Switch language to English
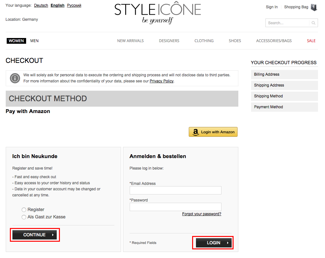The height and width of the screenshot is (258, 325). 58,5
